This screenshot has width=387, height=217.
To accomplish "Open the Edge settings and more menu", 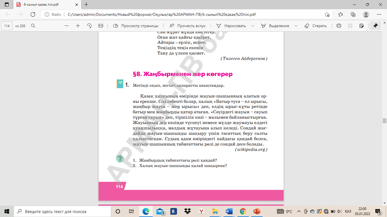I will (x=379, y=14).
